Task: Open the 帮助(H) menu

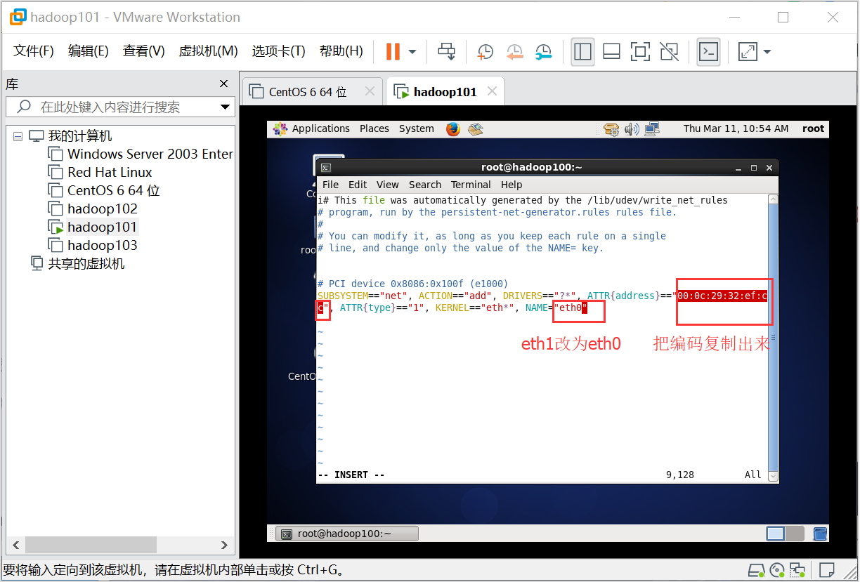Action: [341, 51]
